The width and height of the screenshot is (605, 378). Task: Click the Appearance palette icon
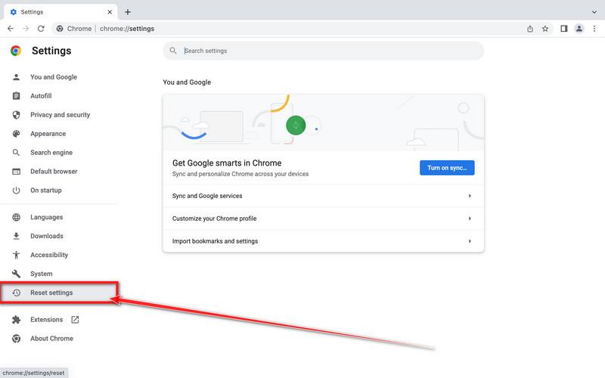click(x=16, y=134)
